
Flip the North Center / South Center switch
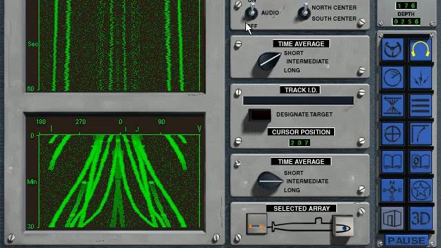[x=304, y=12]
